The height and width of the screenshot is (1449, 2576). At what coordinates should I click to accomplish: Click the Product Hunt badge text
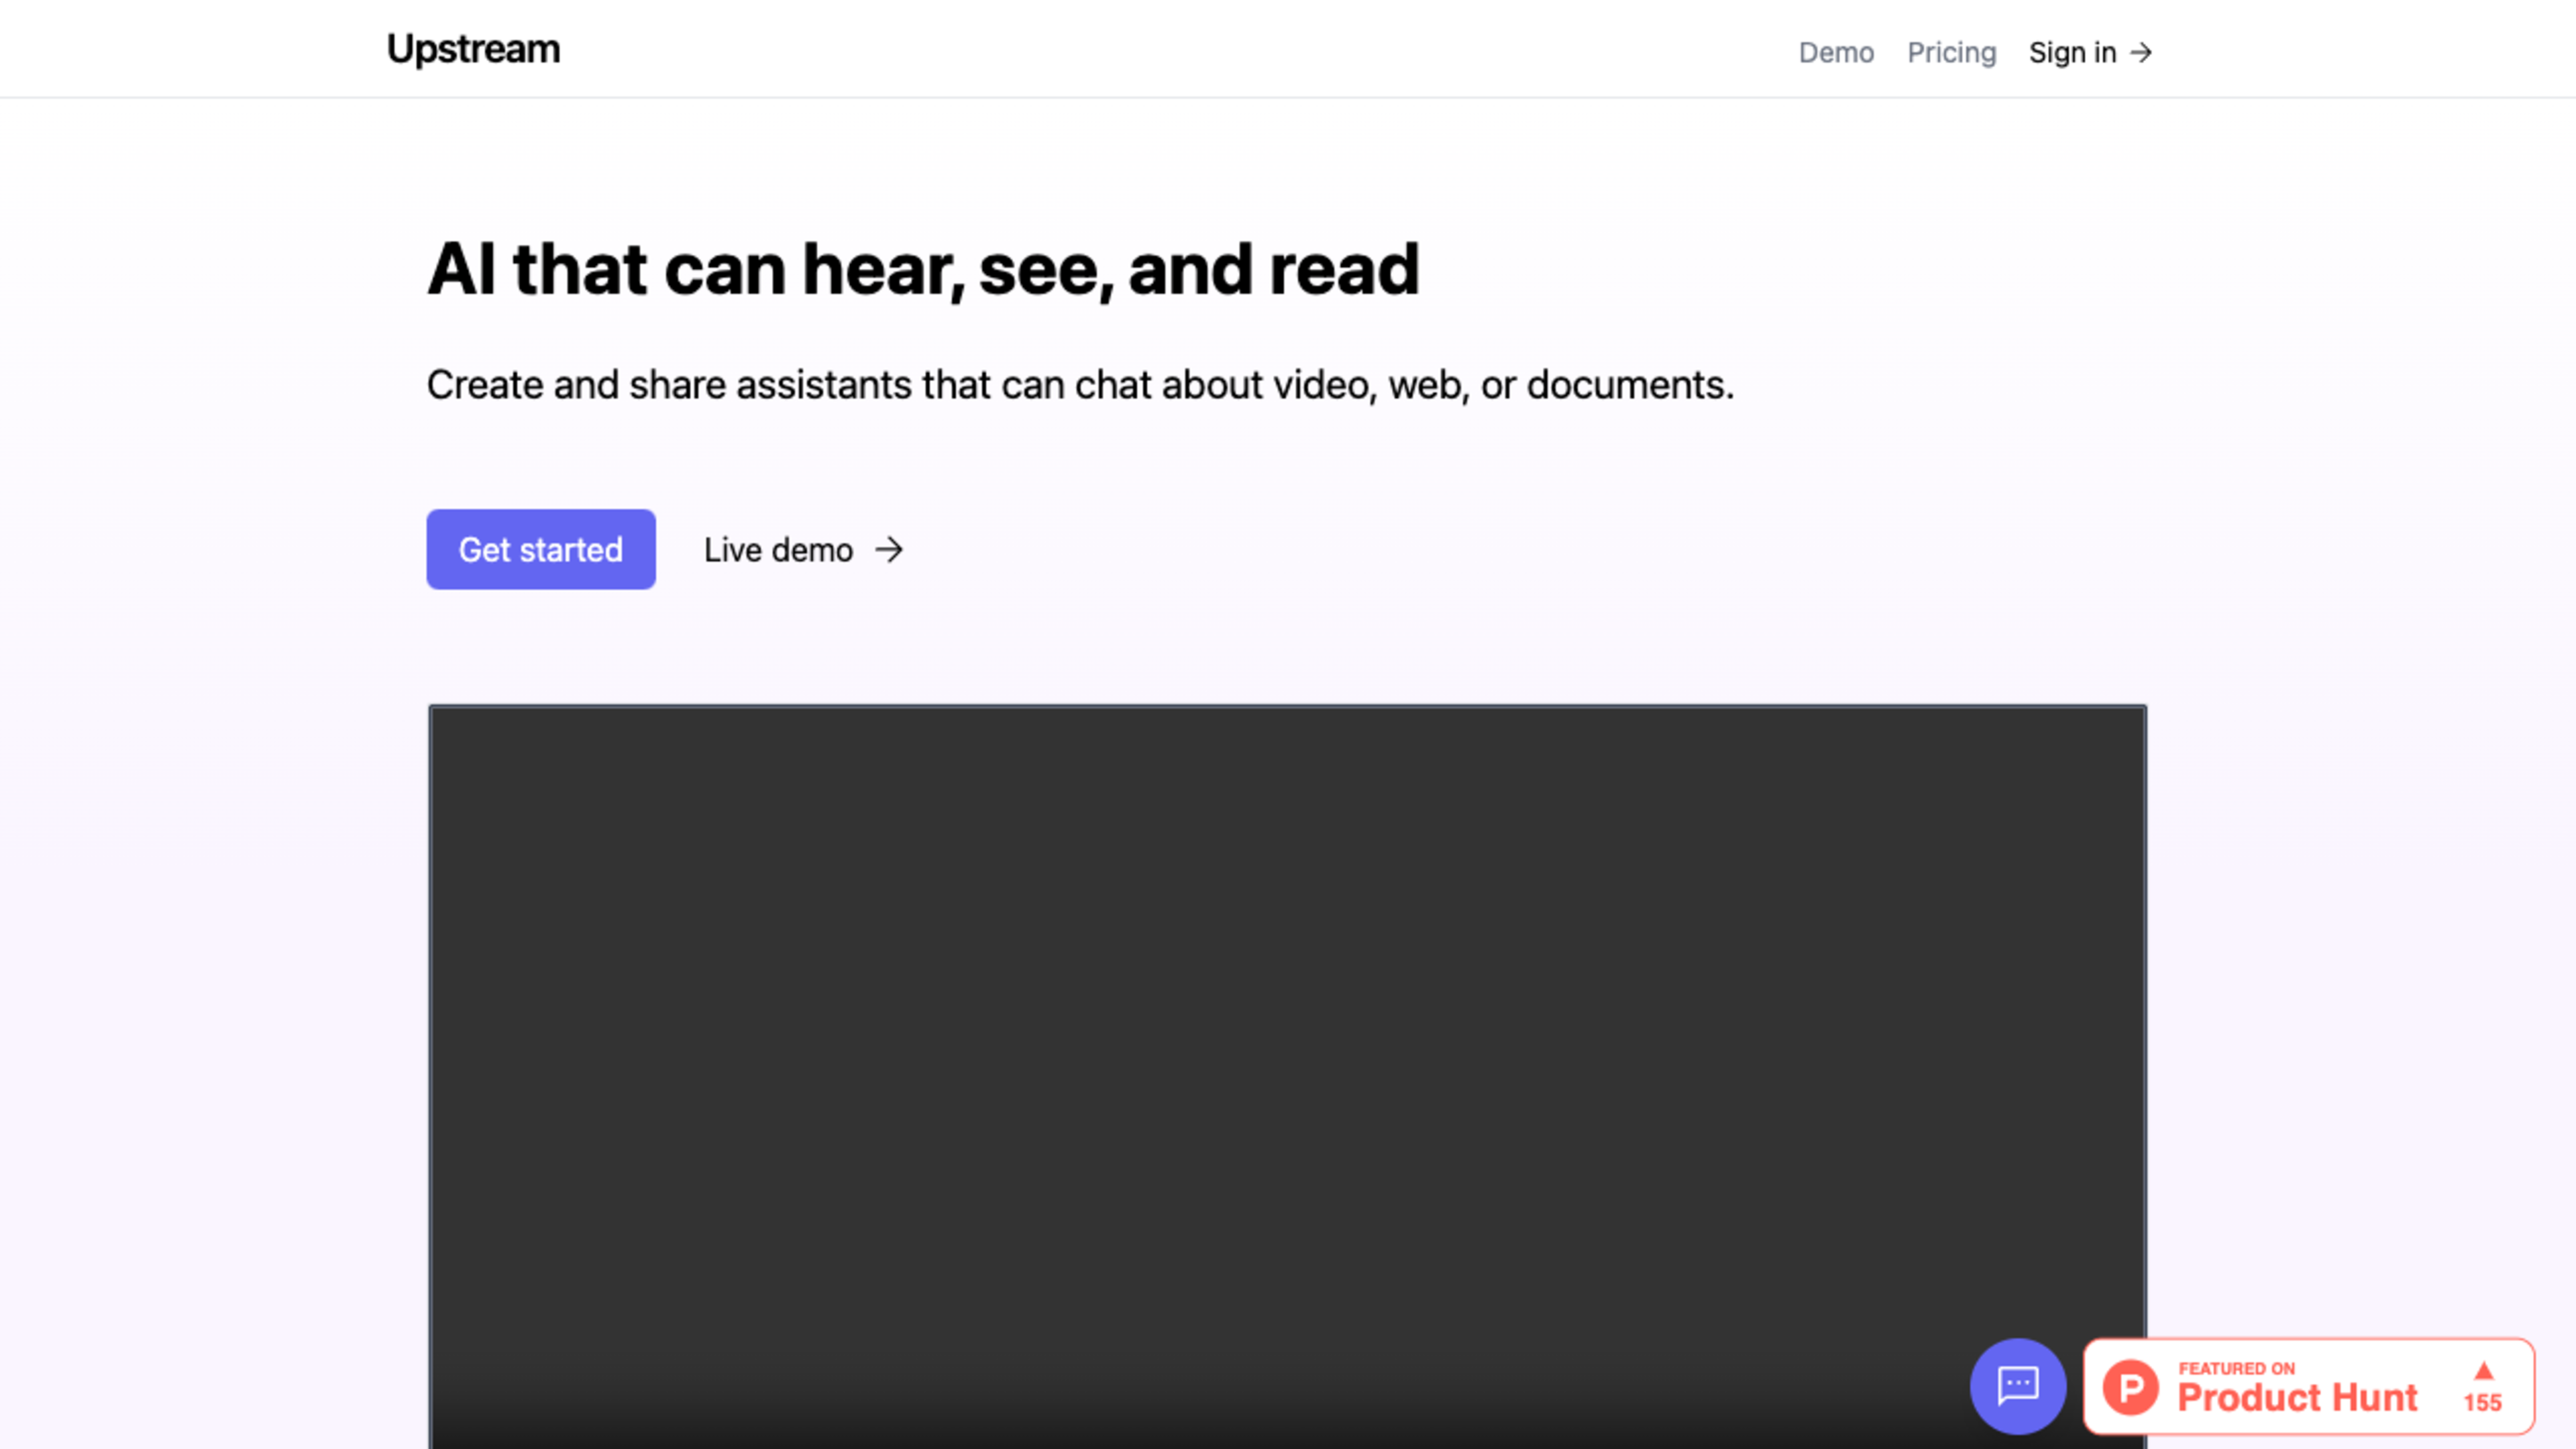tap(2297, 1397)
